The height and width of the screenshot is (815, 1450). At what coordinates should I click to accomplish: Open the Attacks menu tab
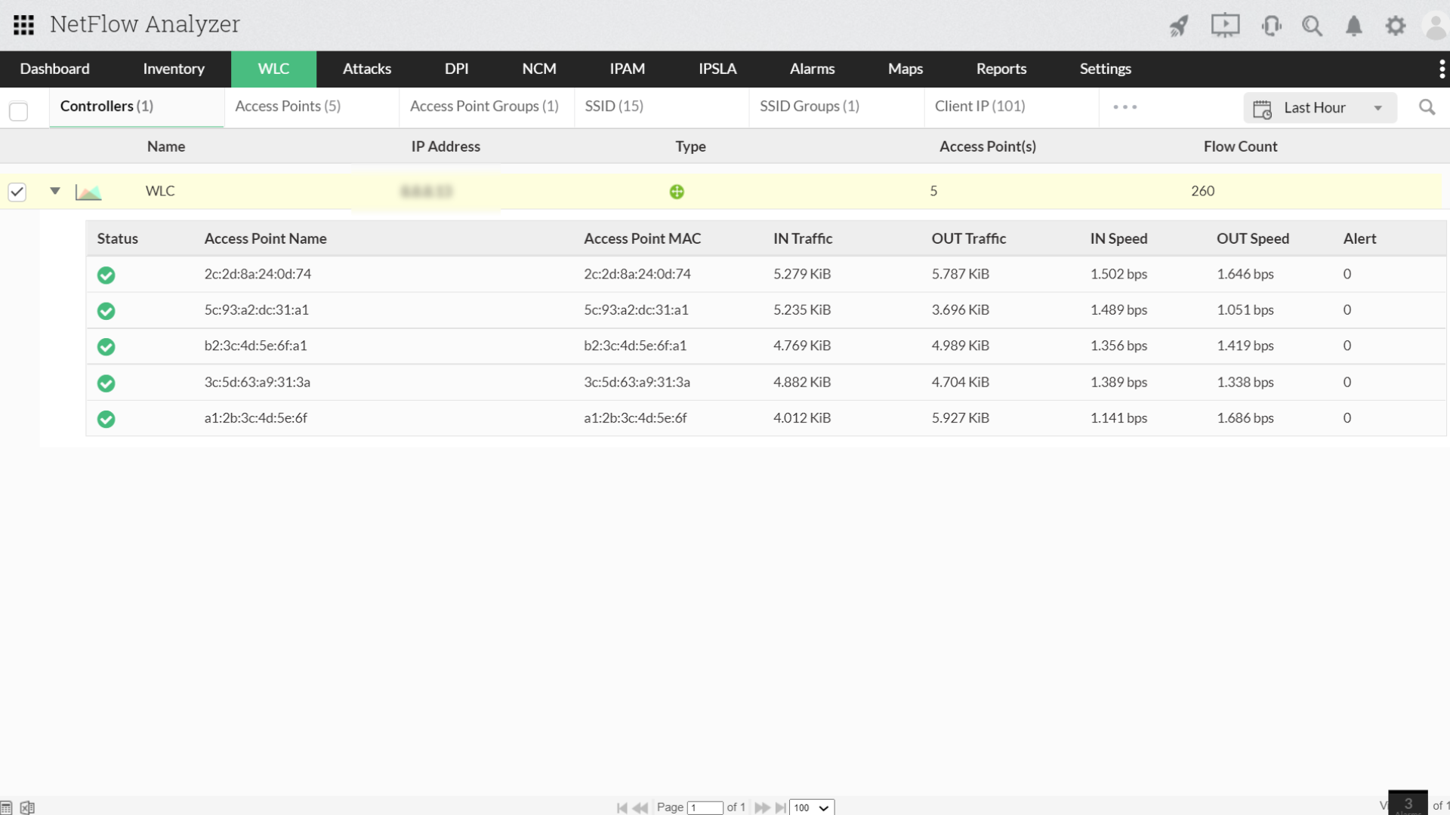366,68
